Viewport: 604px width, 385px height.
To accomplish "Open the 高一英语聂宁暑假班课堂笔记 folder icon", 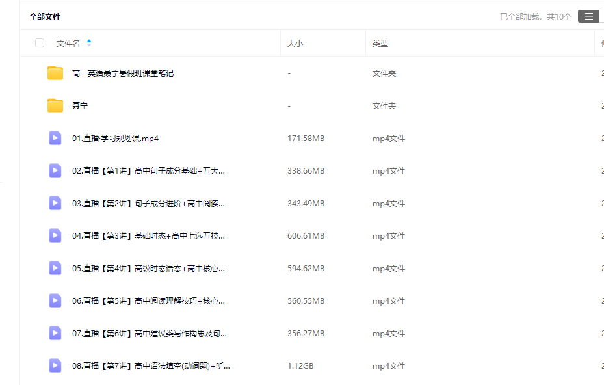I will click(55, 73).
